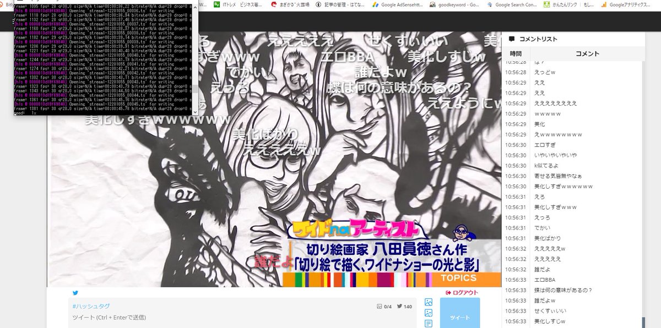Click the まぎかる火薬庫 bookmark favicon

point(274,4)
